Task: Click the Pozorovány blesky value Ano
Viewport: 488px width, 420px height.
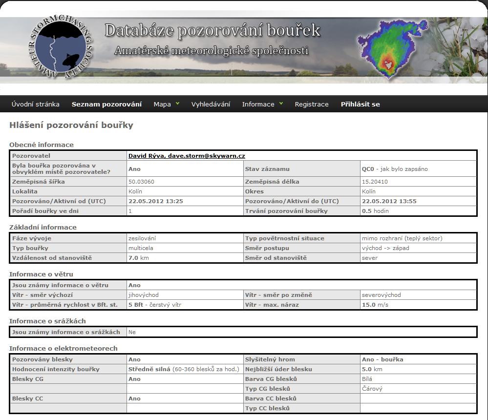Action: (x=134, y=359)
